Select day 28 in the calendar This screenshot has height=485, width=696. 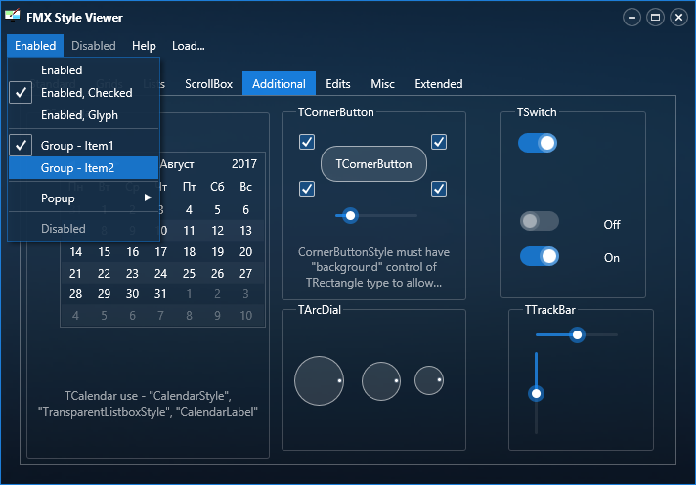(x=75, y=294)
